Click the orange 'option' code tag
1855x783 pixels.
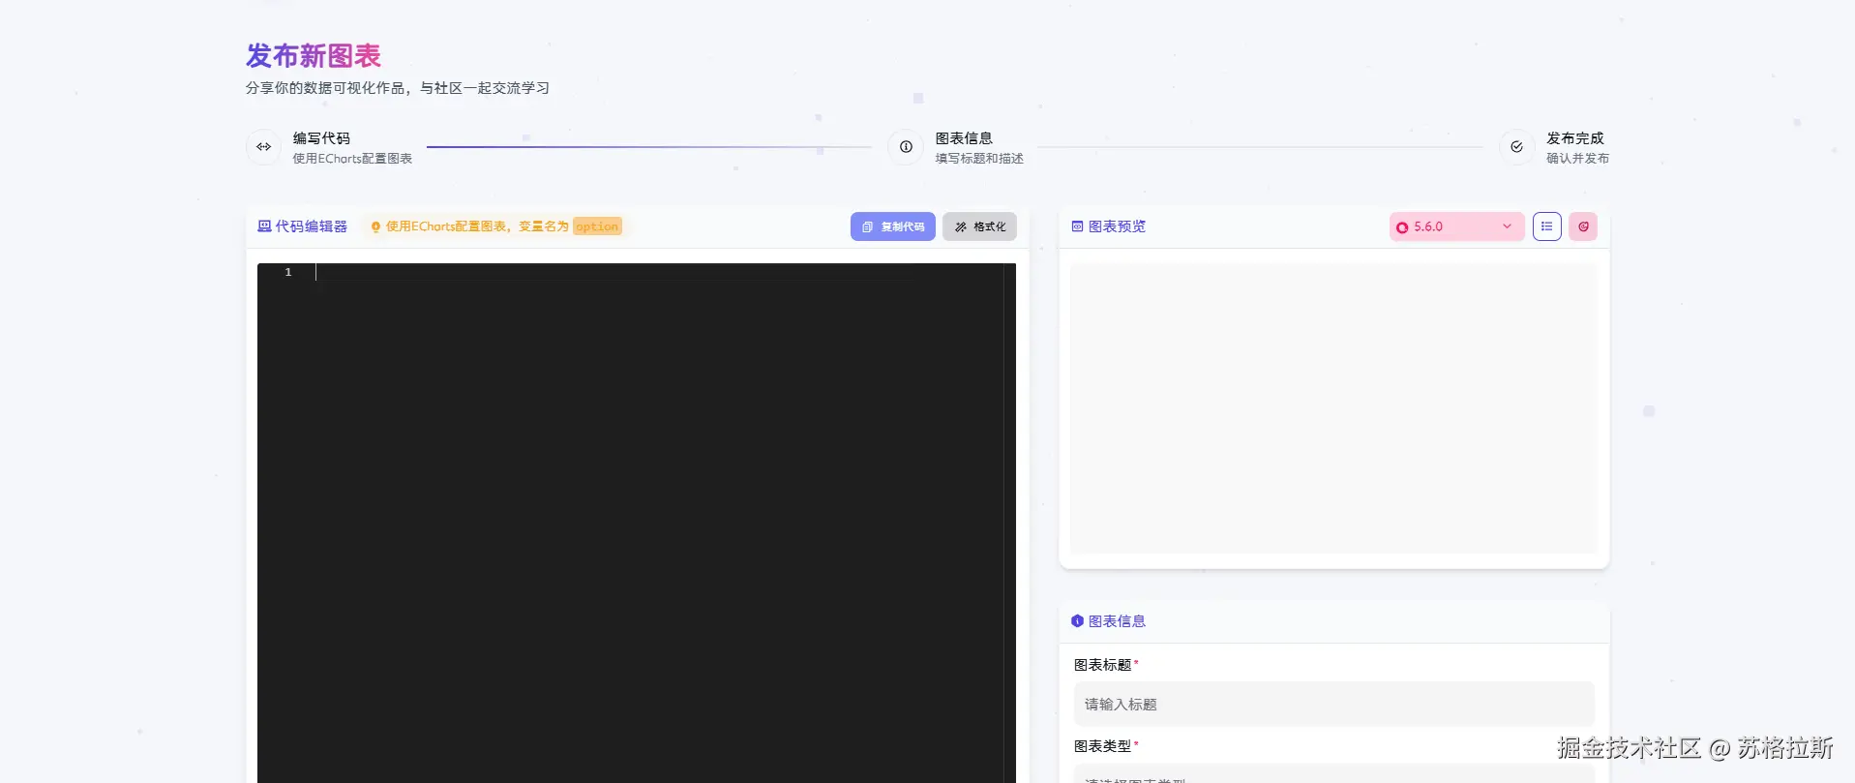click(x=597, y=226)
